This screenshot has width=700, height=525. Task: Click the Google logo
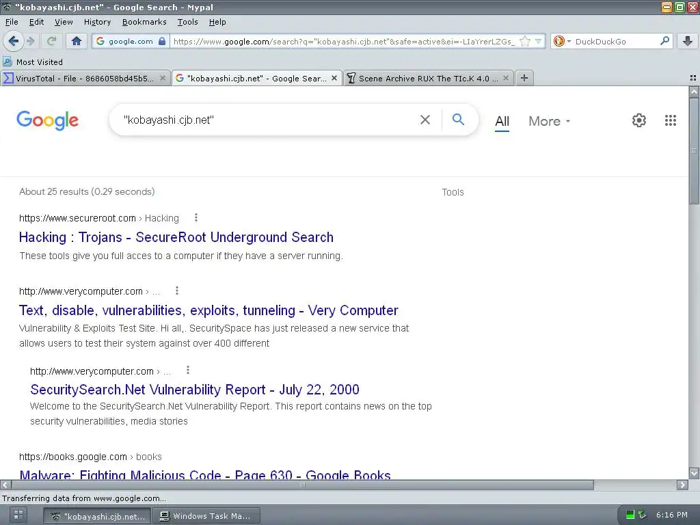47,120
